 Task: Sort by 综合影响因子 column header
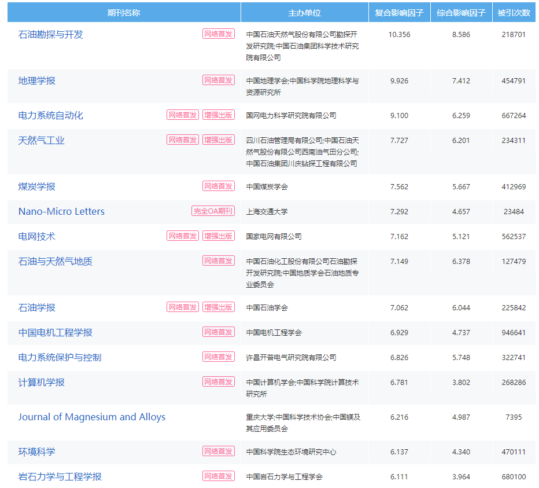pos(462,13)
